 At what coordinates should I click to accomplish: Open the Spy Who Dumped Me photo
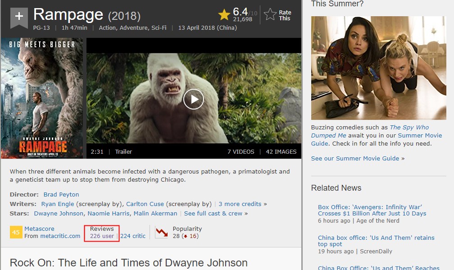378,68
